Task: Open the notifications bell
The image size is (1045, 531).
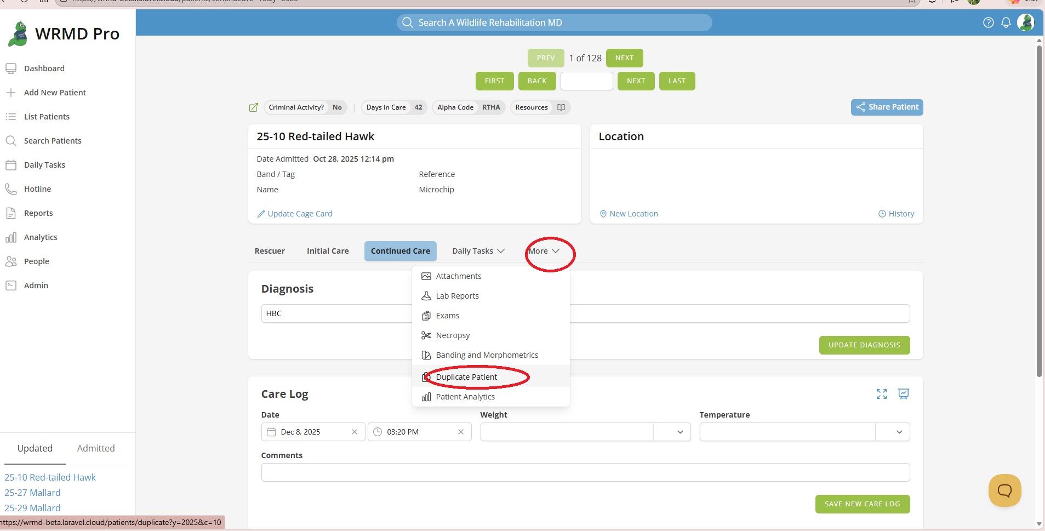Action: click(x=1006, y=22)
